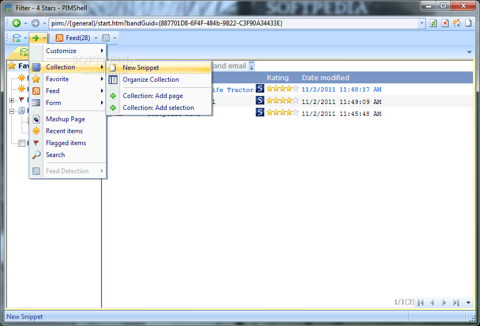The image size is (480, 326).
Task: Toggle the checkbox in the sidebar tree
Action: pyautogui.click(x=22, y=143)
